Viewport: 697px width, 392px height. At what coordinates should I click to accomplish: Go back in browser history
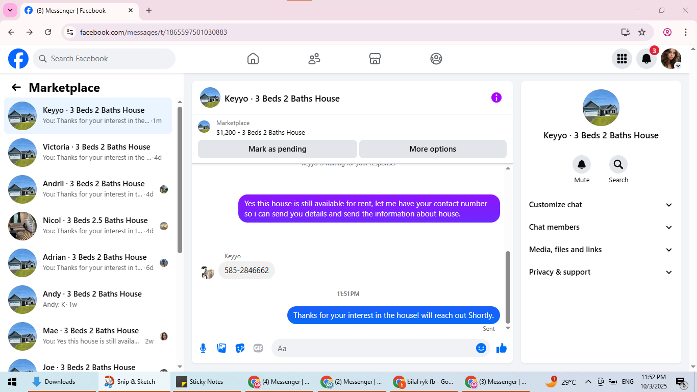(11, 32)
